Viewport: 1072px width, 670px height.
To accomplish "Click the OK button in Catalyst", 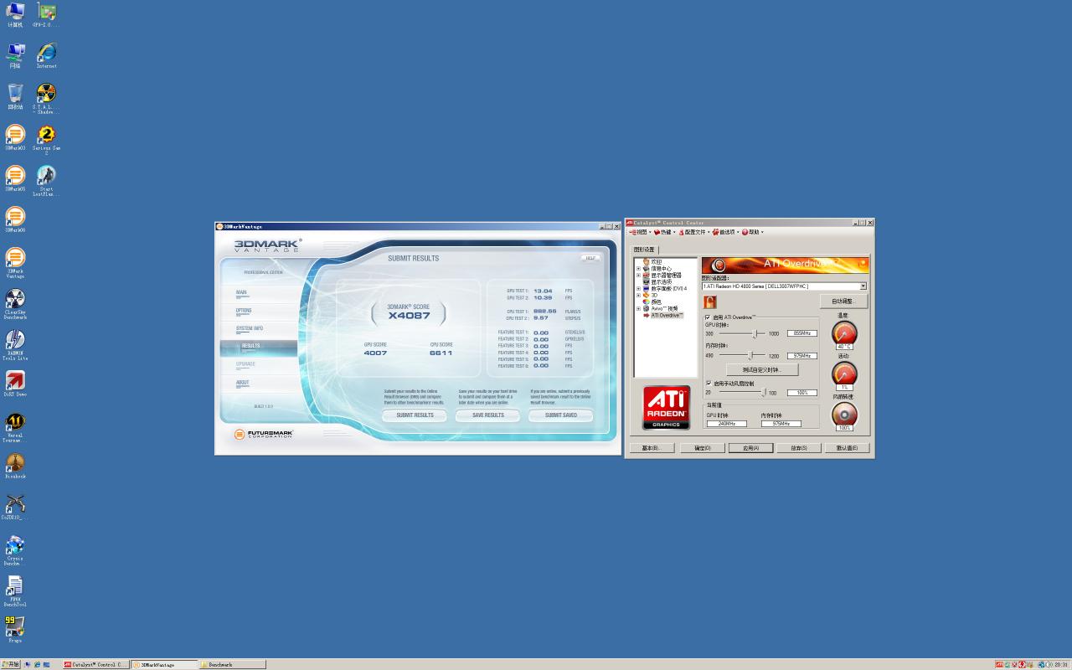I will 702,448.
